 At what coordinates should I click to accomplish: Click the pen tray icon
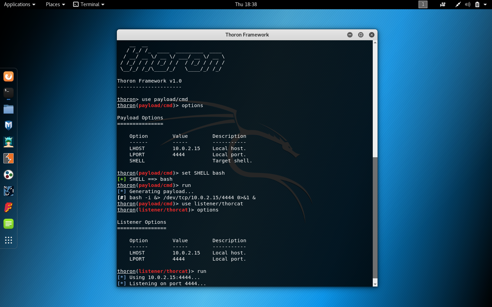458,4
